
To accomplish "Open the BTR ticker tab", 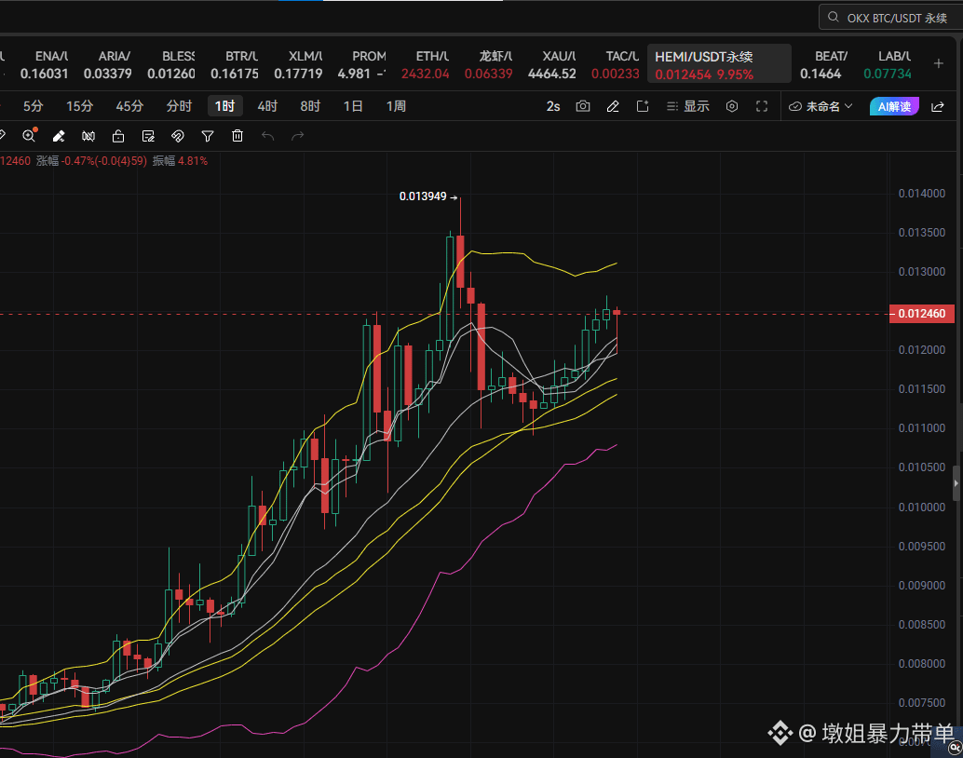I will 235,64.
